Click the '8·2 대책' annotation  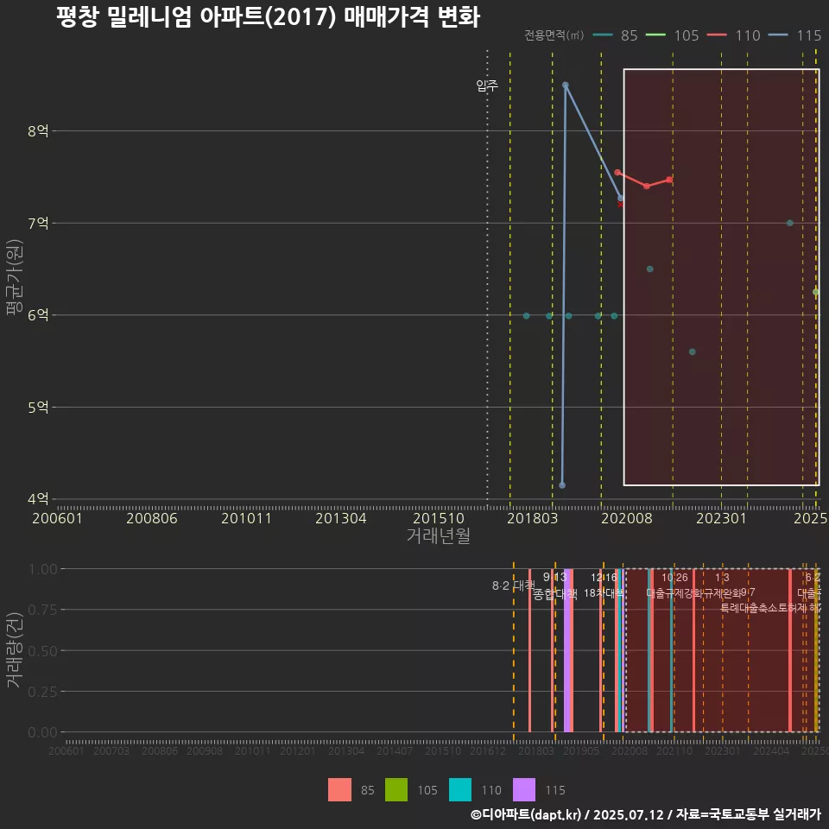(x=513, y=585)
